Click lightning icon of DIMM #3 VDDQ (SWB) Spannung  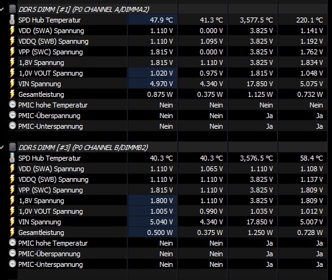(x=13, y=179)
